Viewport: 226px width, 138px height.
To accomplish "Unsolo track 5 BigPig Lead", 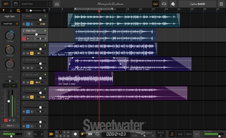I will (32, 82).
